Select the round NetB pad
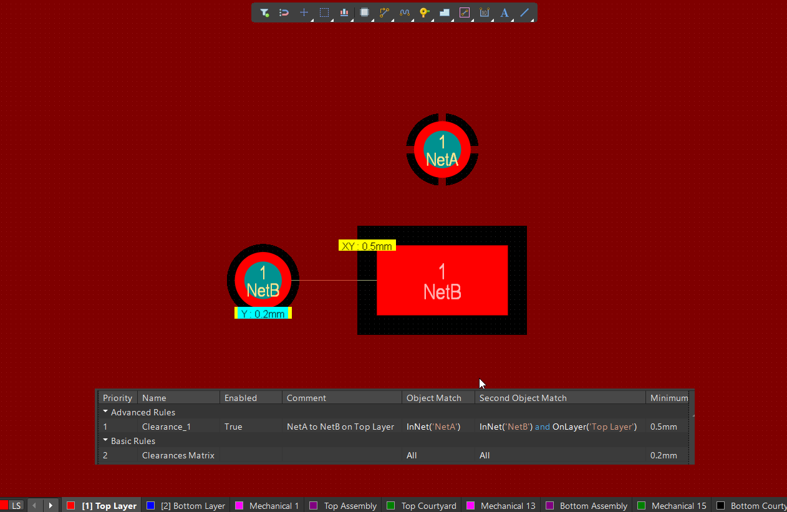Screen dimensions: 787x512 263,281
